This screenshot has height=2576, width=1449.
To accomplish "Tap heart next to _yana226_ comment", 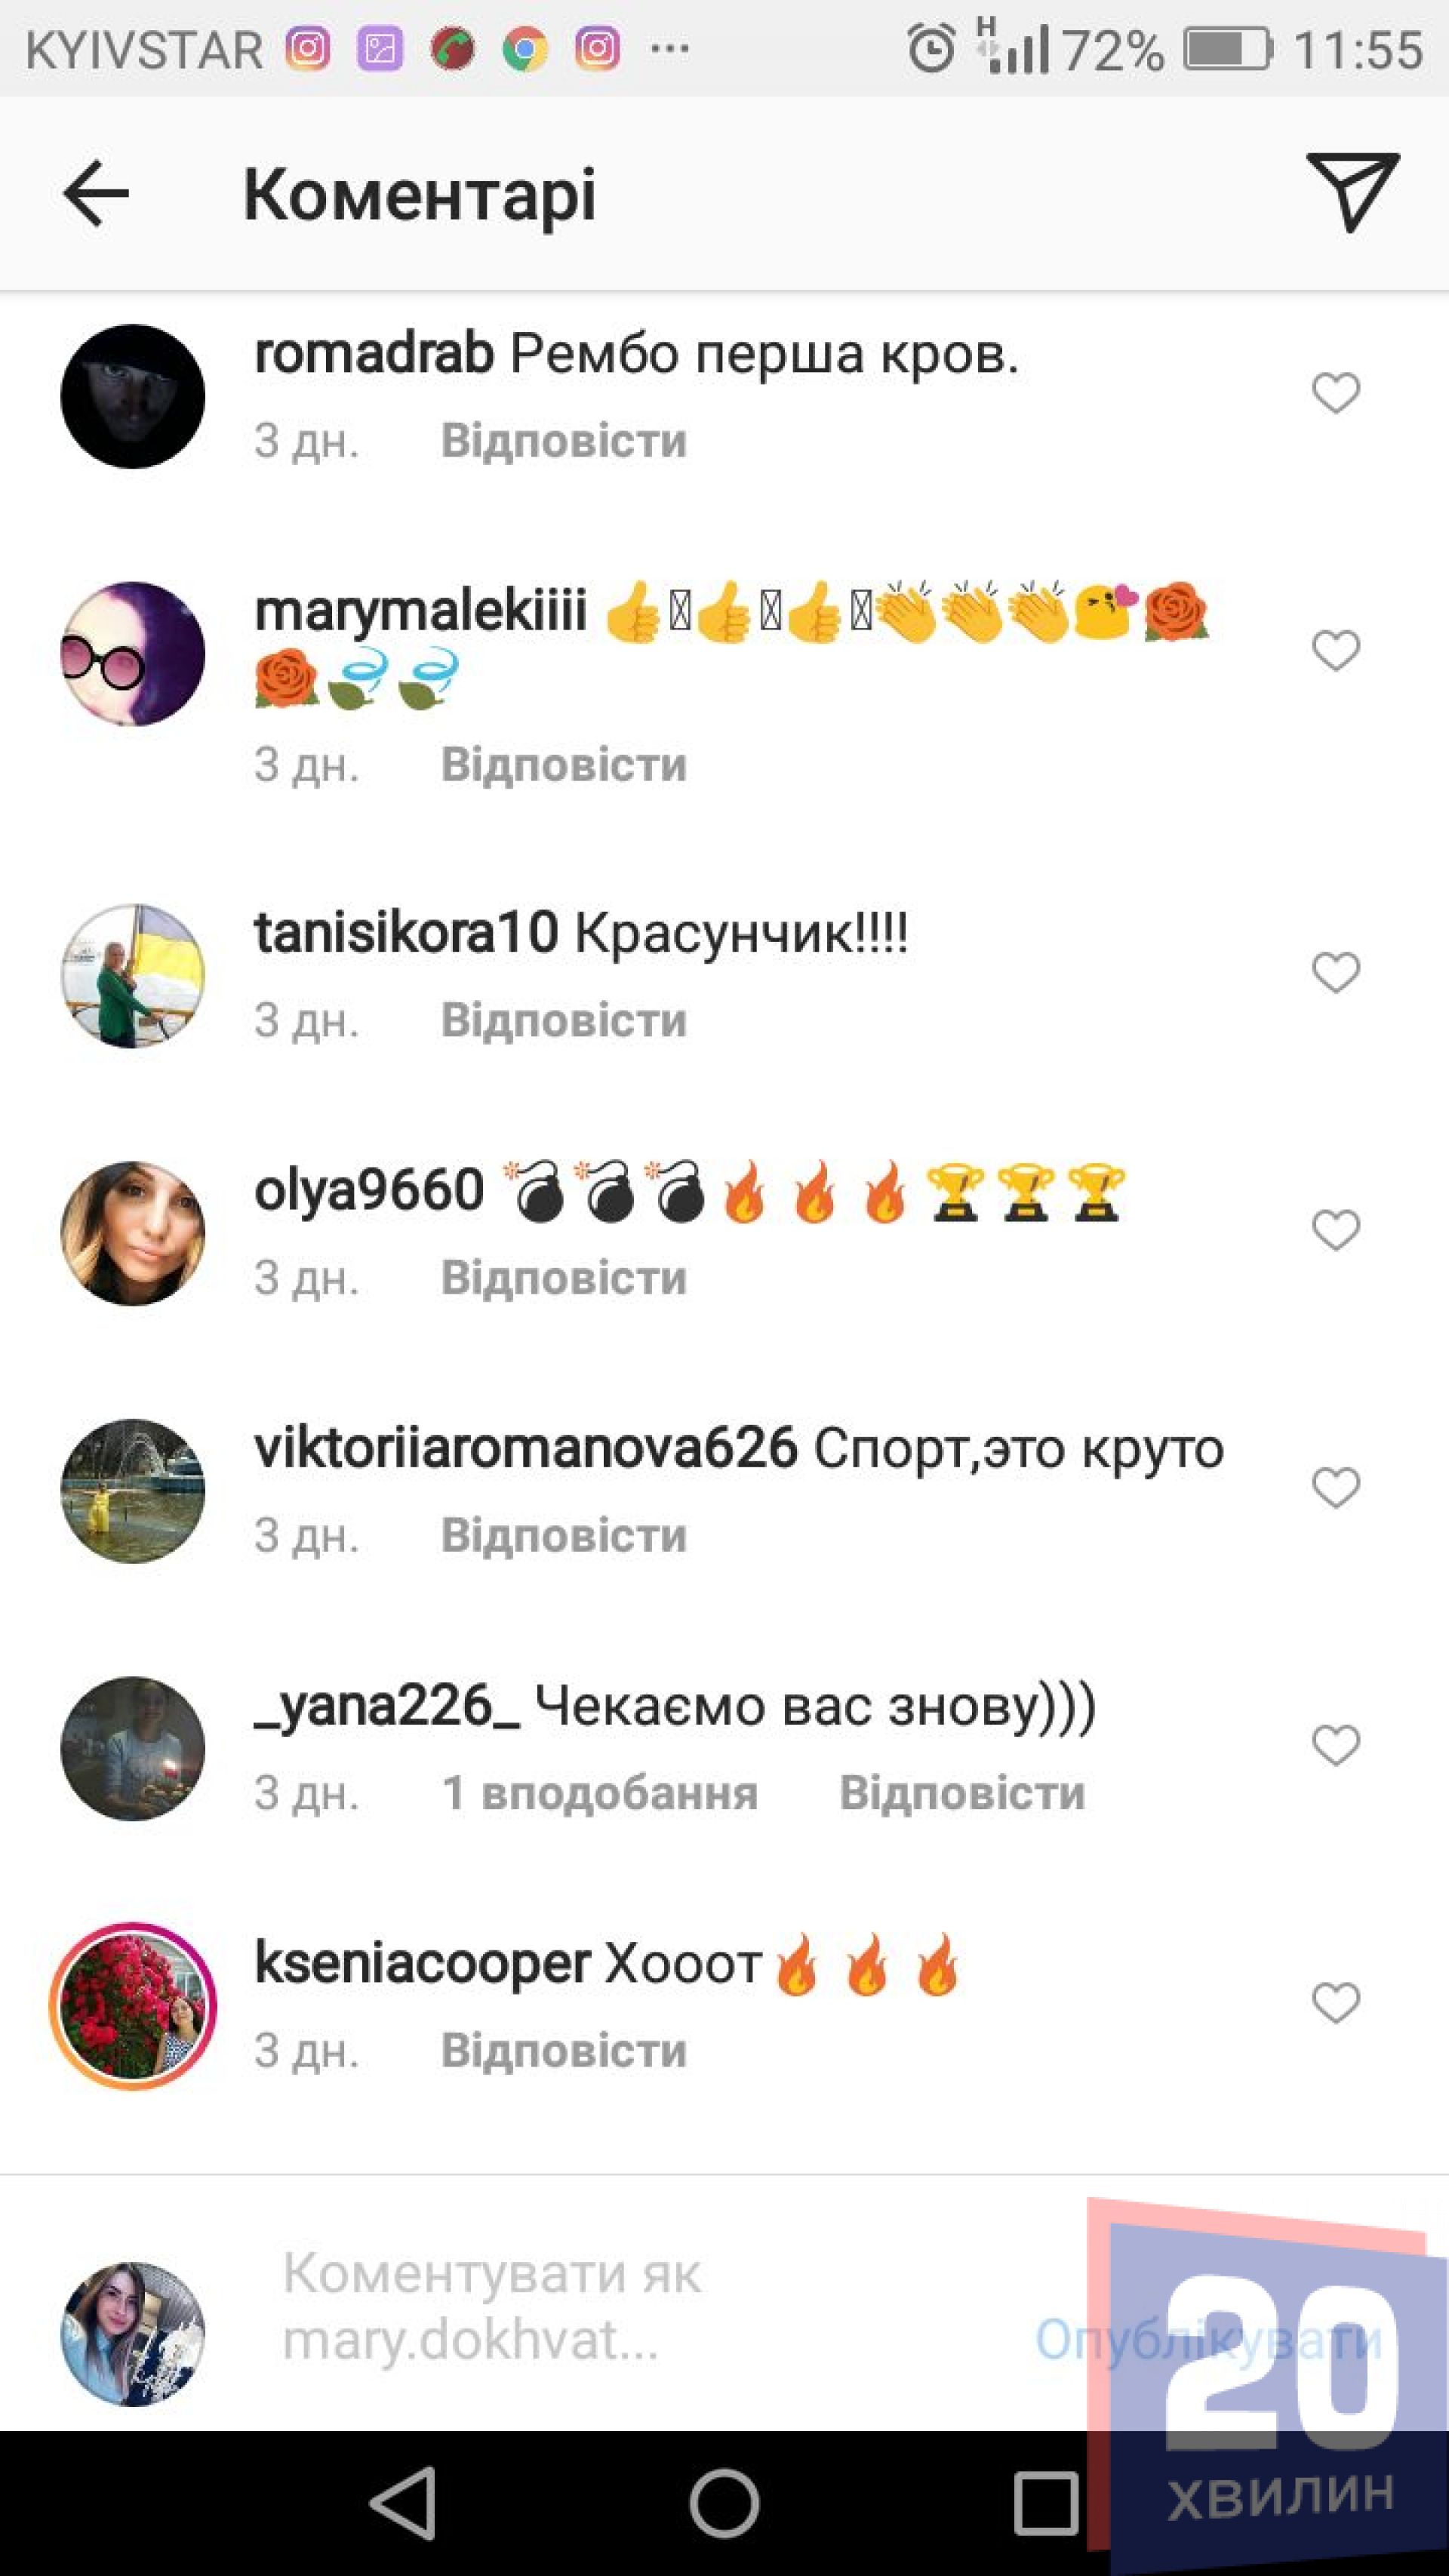I will [x=1336, y=1746].
